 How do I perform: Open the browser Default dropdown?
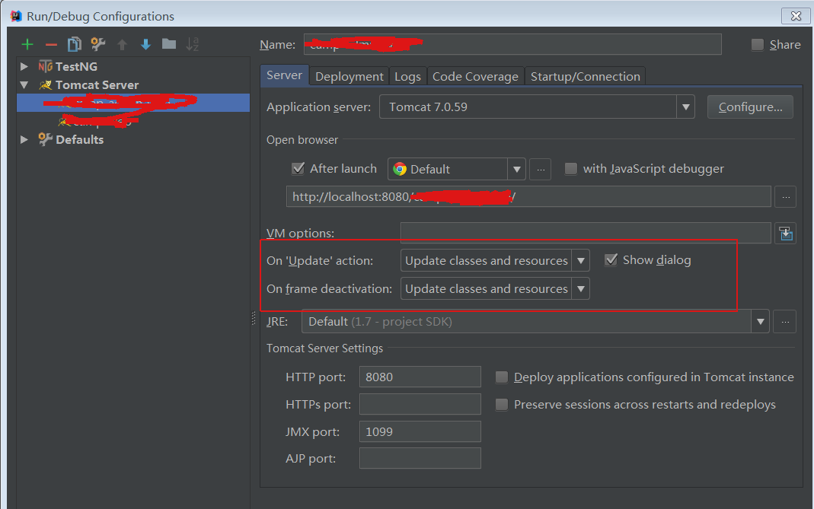516,169
